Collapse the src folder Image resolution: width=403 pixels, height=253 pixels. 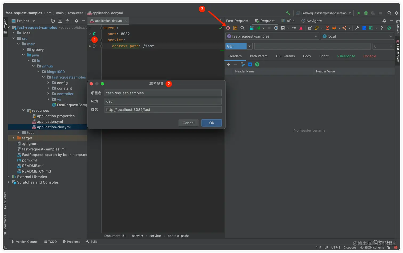click(x=13, y=39)
